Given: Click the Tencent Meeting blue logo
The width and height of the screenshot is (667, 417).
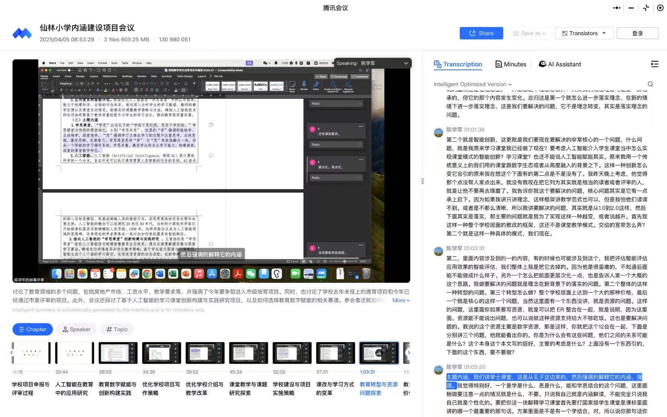Looking at the screenshot, I should (22, 33).
